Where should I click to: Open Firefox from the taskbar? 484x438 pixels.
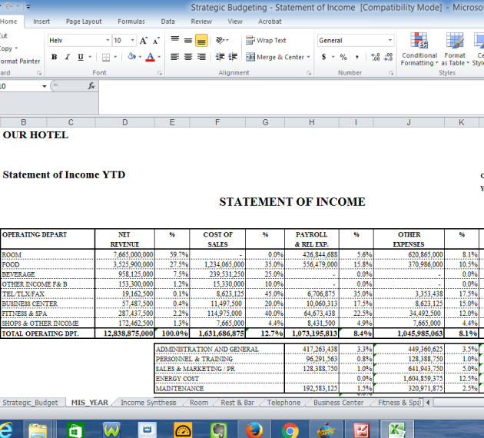pyautogui.click(x=254, y=430)
